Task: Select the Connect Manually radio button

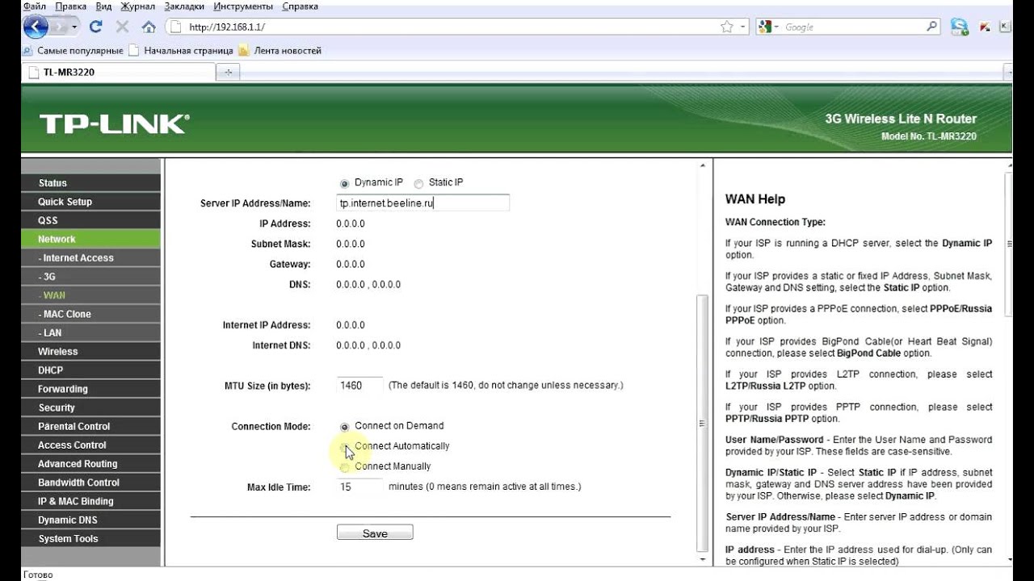Action: click(345, 466)
